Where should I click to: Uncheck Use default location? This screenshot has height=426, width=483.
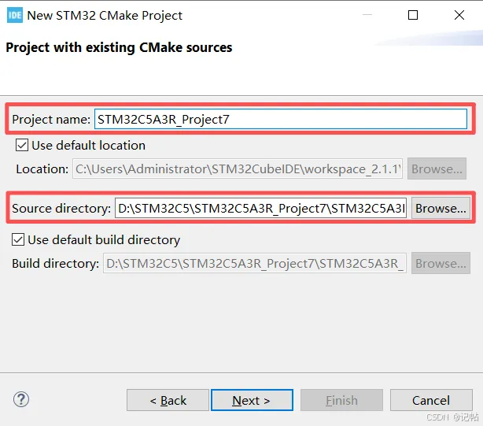point(22,145)
